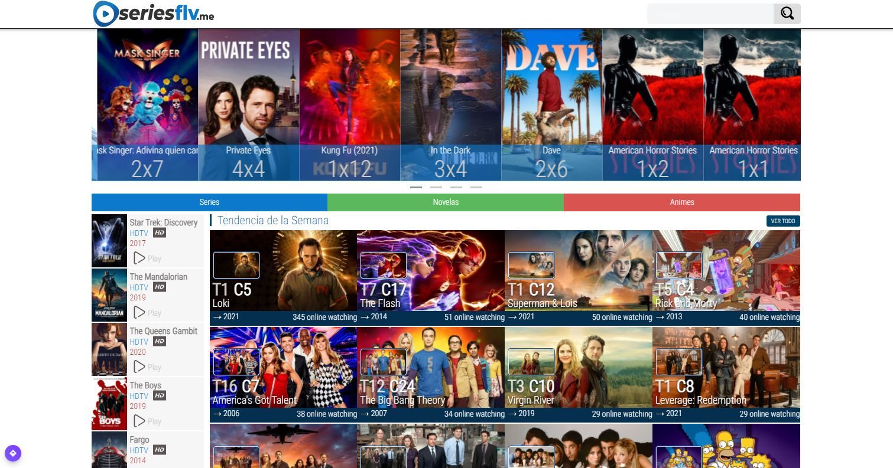The width and height of the screenshot is (893, 468).
Task: Open American Horror Stories 1x1 poster
Action: coord(752,105)
